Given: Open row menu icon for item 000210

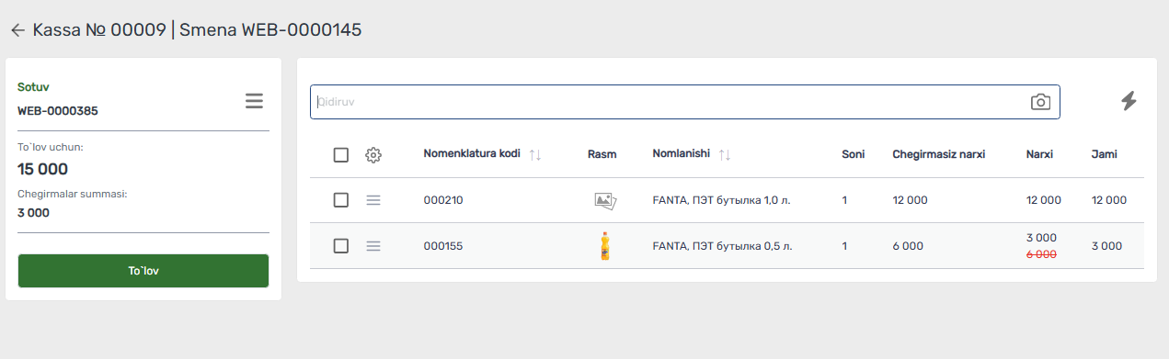Looking at the screenshot, I should 373,199.
